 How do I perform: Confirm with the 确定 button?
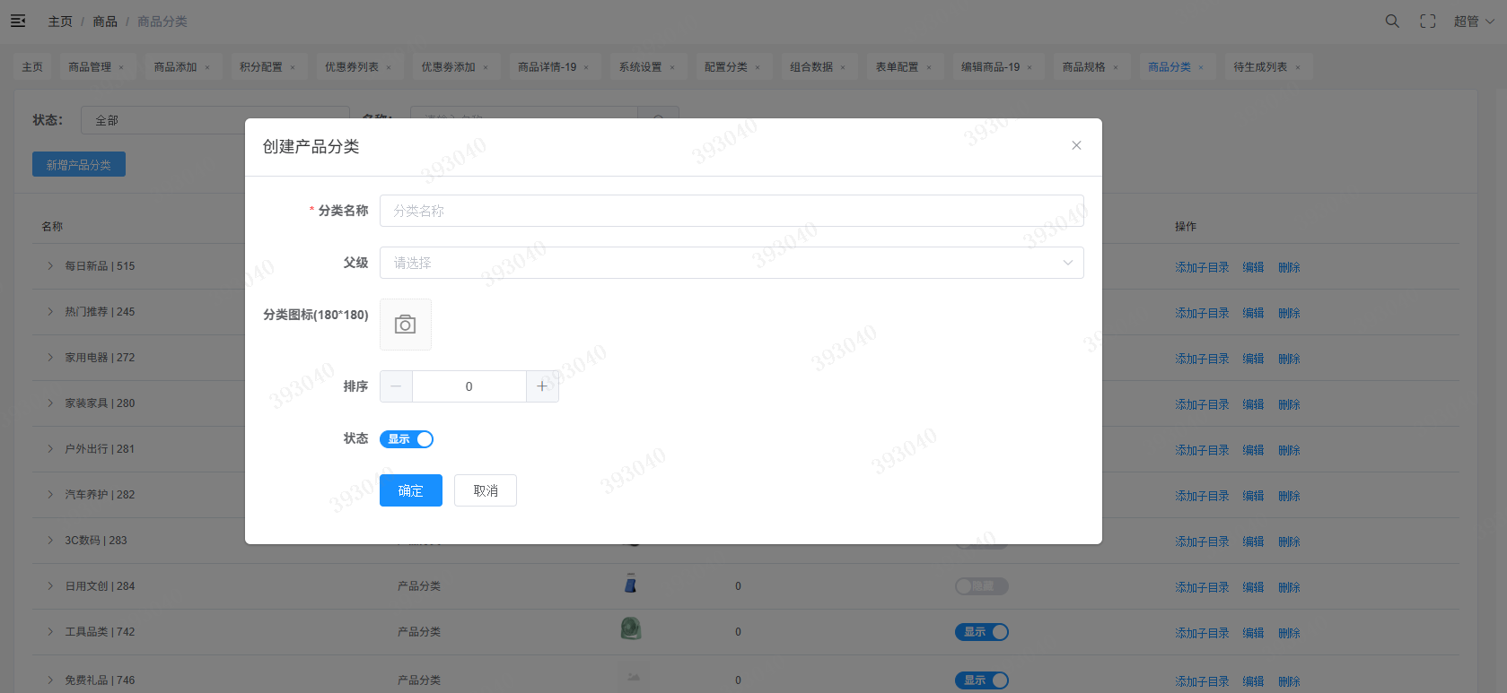(411, 490)
